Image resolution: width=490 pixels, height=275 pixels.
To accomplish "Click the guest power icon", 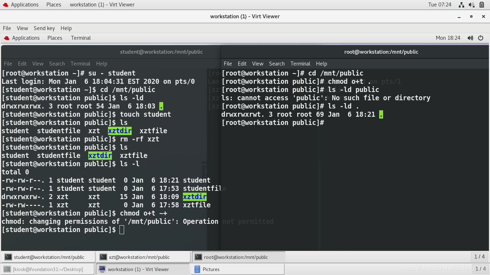I will [x=481, y=38].
